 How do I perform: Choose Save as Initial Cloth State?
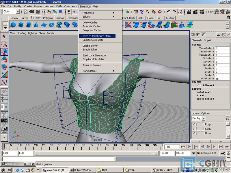(x=97, y=36)
